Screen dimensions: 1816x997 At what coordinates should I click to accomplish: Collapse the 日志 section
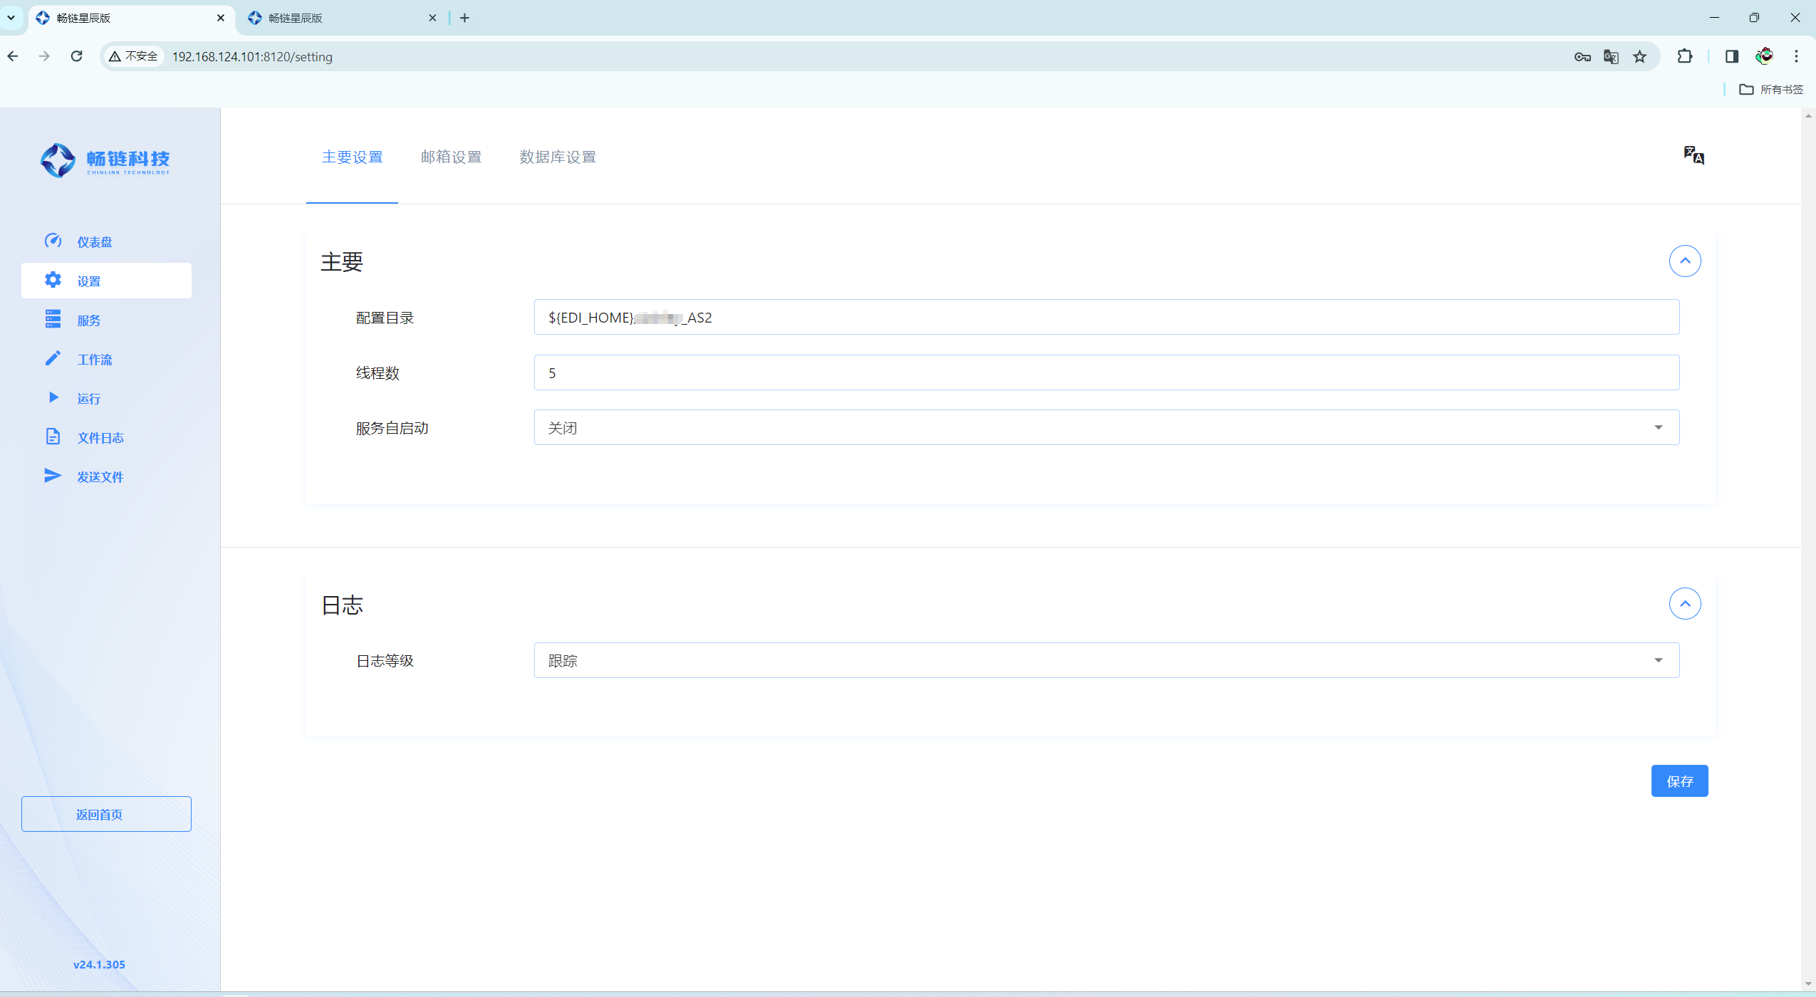pyautogui.click(x=1685, y=604)
